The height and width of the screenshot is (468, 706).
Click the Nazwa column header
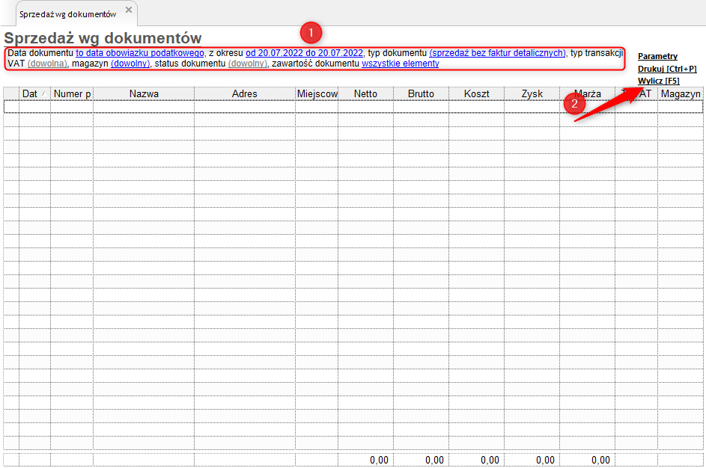144,93
